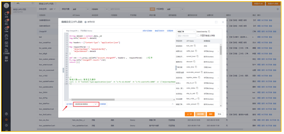
Task: Open the 命名空间 全部 dropdown
Action: click(52, 9)
